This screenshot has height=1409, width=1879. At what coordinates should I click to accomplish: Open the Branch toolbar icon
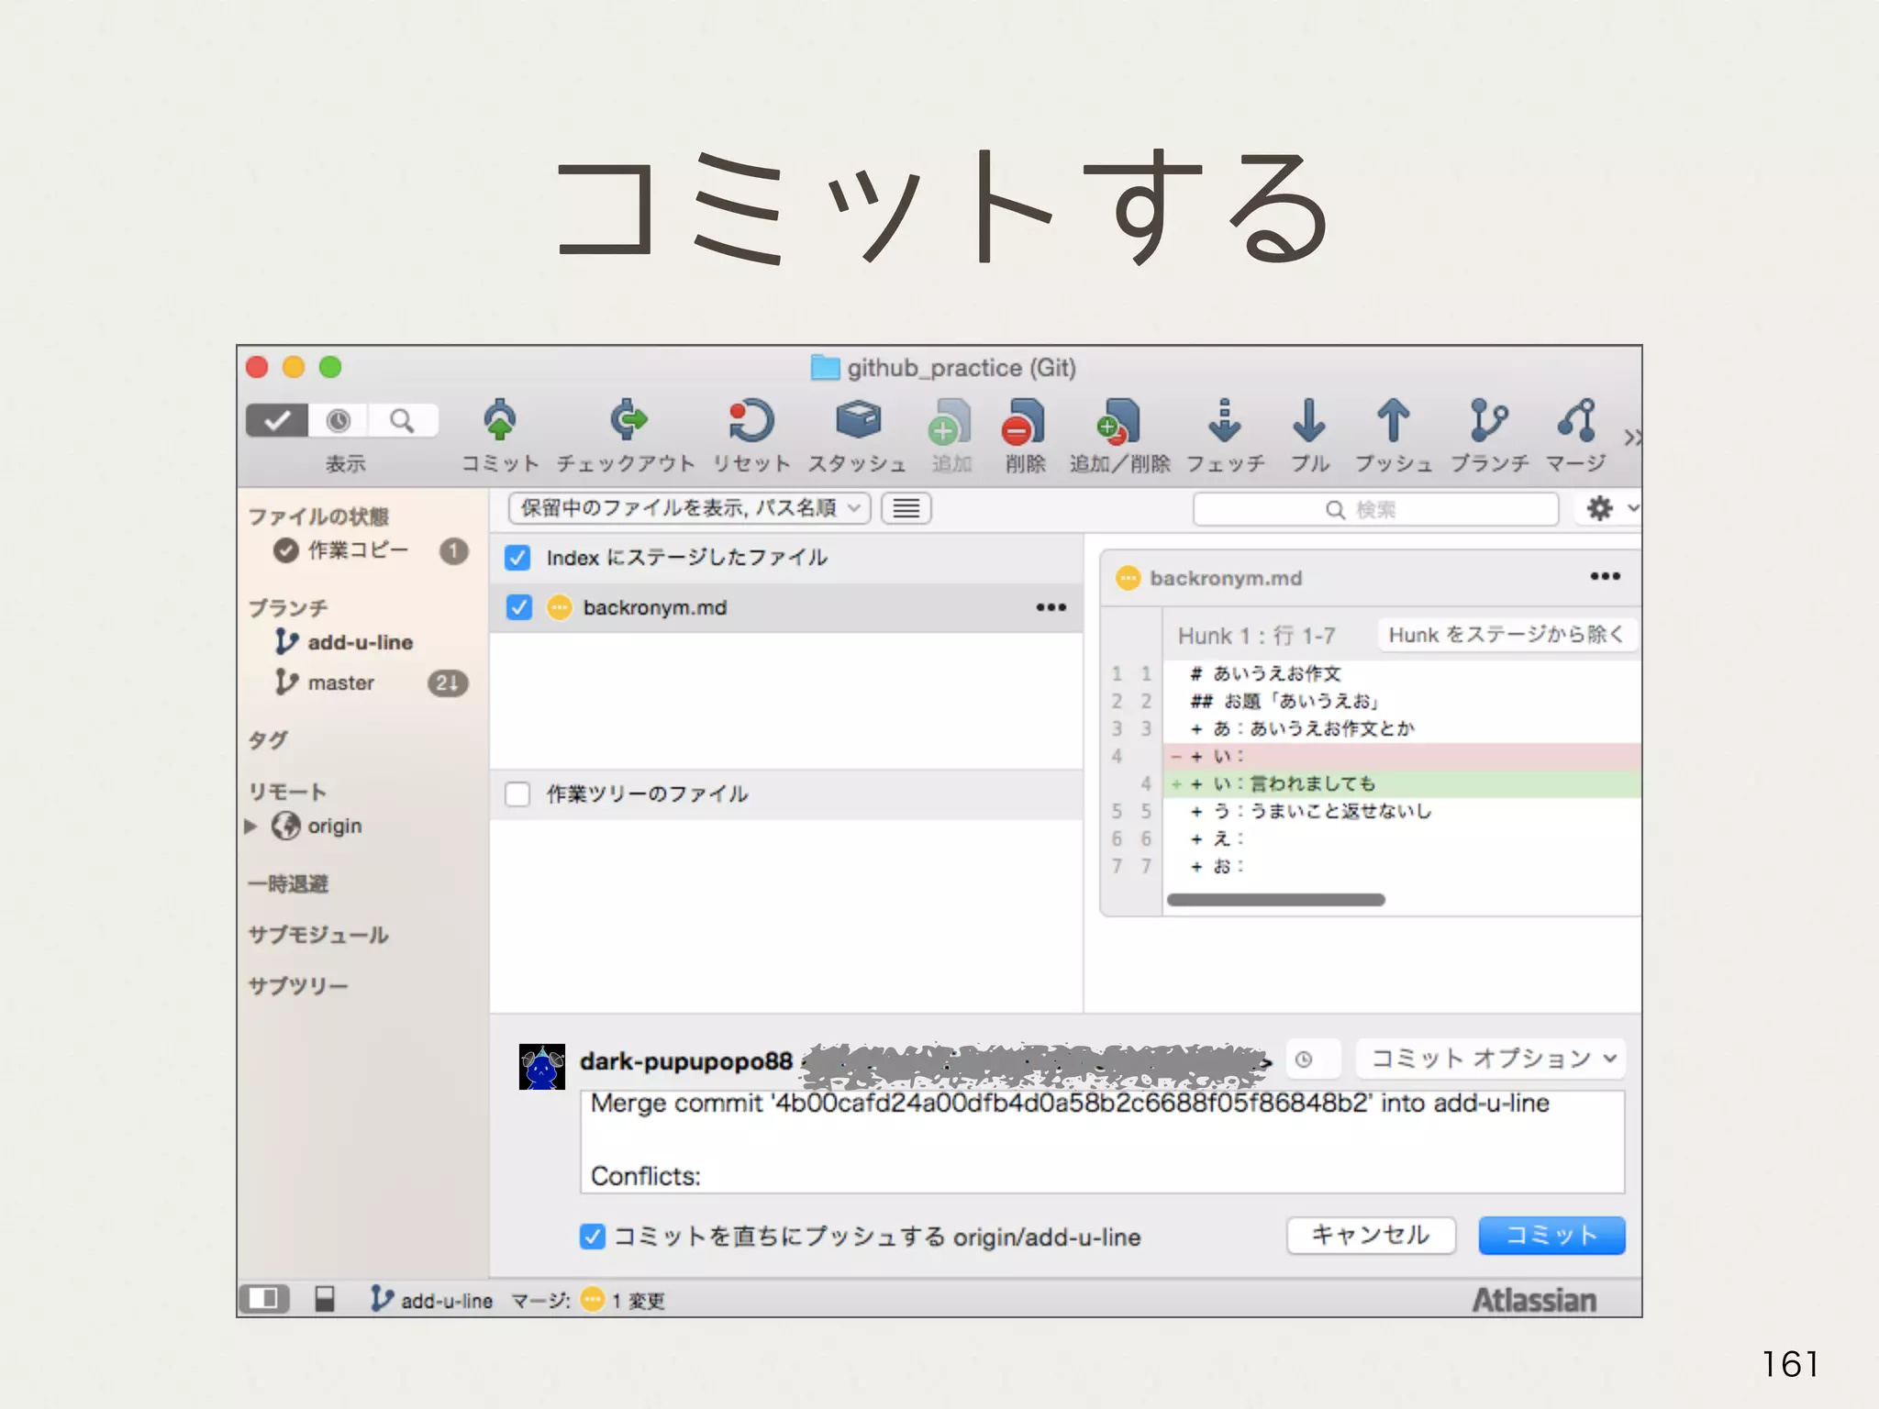(1488, 422)
